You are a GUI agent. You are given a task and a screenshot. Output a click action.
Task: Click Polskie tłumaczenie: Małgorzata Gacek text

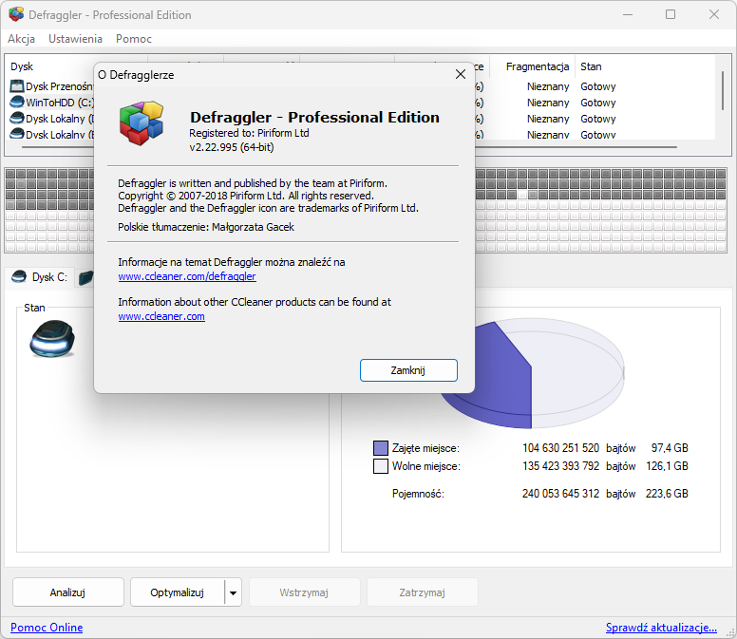tap(206, 227)
